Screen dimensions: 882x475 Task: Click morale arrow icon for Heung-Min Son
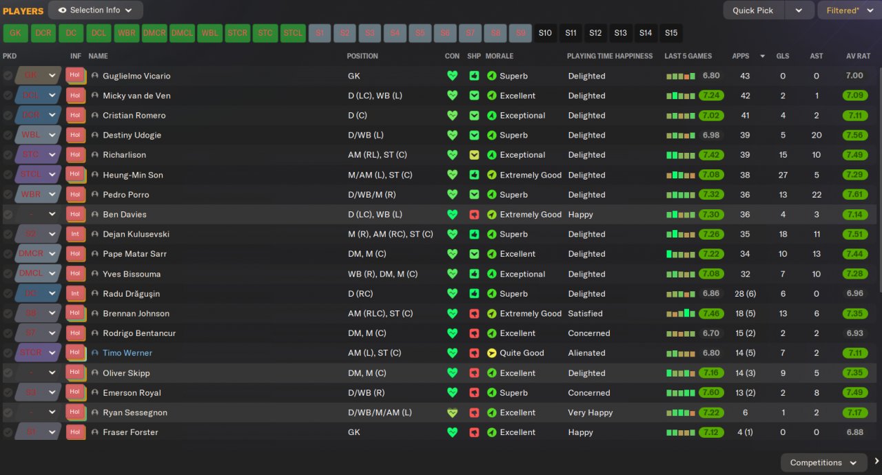[491, 175]
